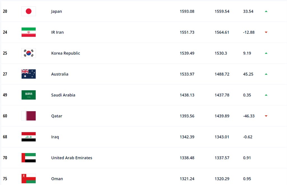Select the United Arab Emirates name
This screenshot has width=287, height=185.
coord(71,158)
